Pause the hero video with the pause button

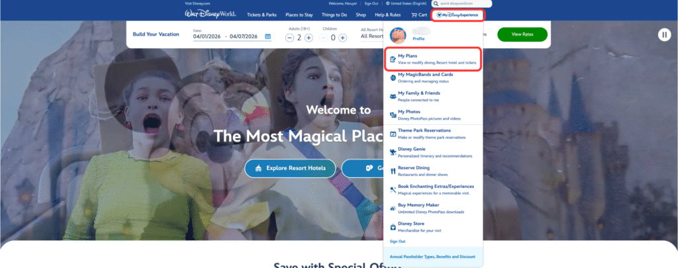[x=664, y=34]
